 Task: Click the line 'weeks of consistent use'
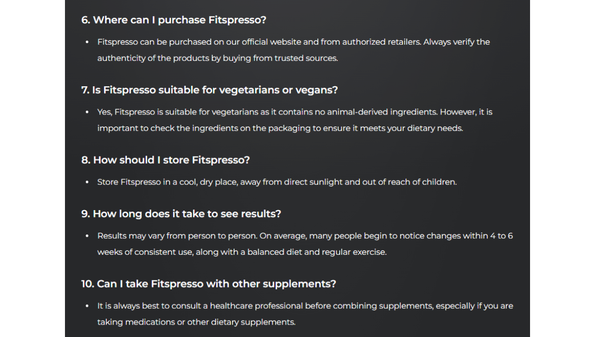(x=242, y=252)
